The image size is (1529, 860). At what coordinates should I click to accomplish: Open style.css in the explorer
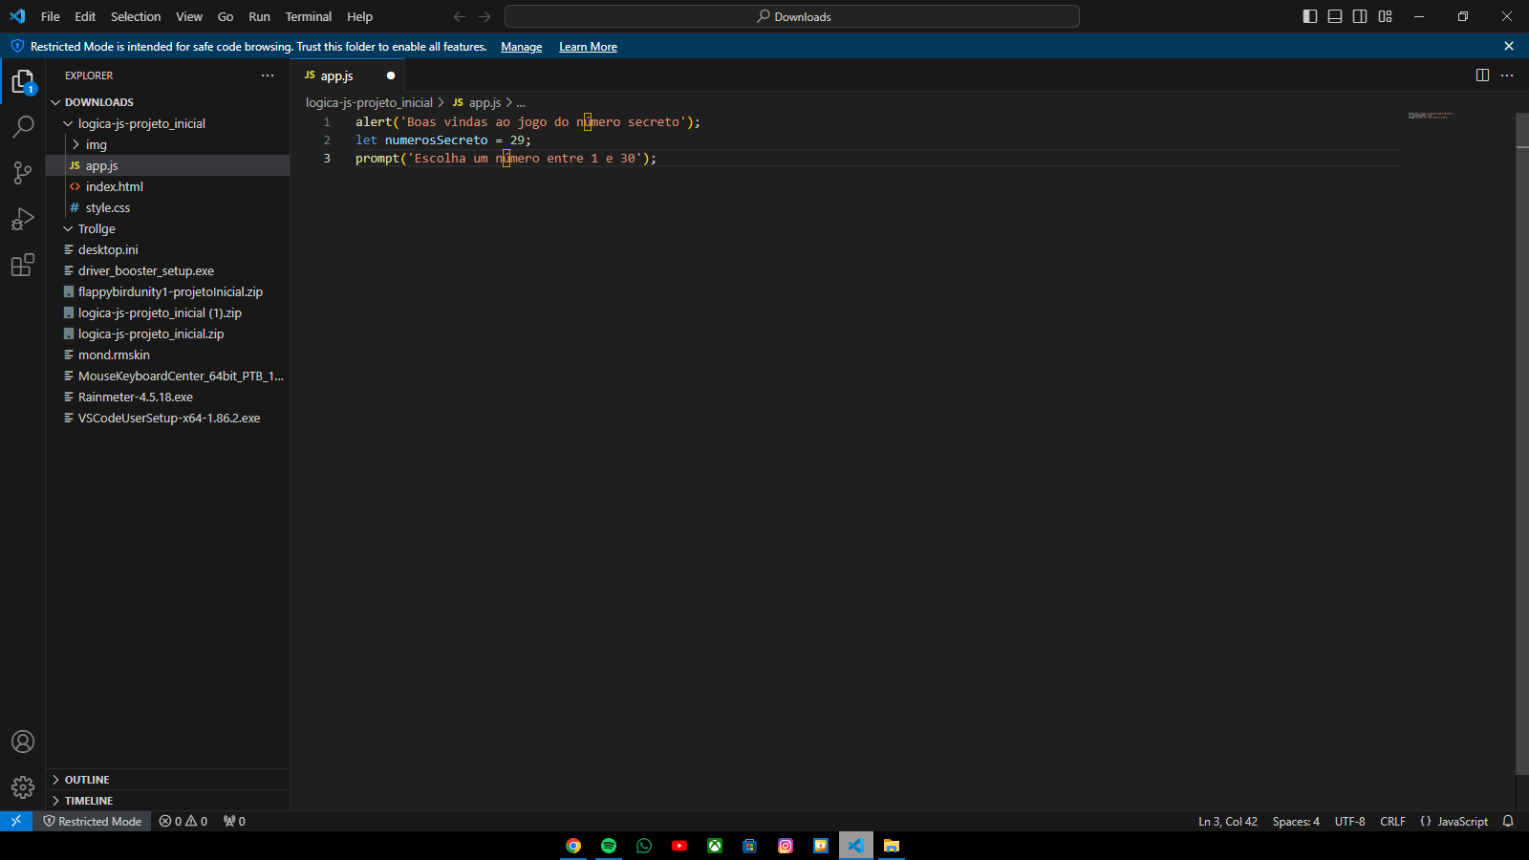(x=168, y=207)
